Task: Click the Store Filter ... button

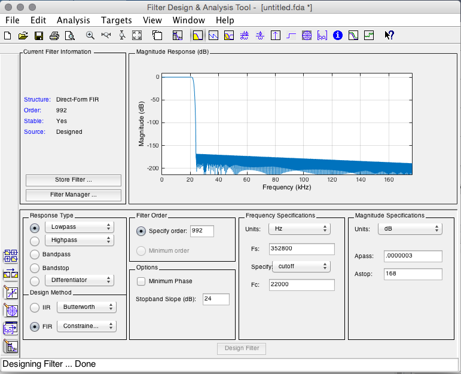Action: (x=74, y=180)
